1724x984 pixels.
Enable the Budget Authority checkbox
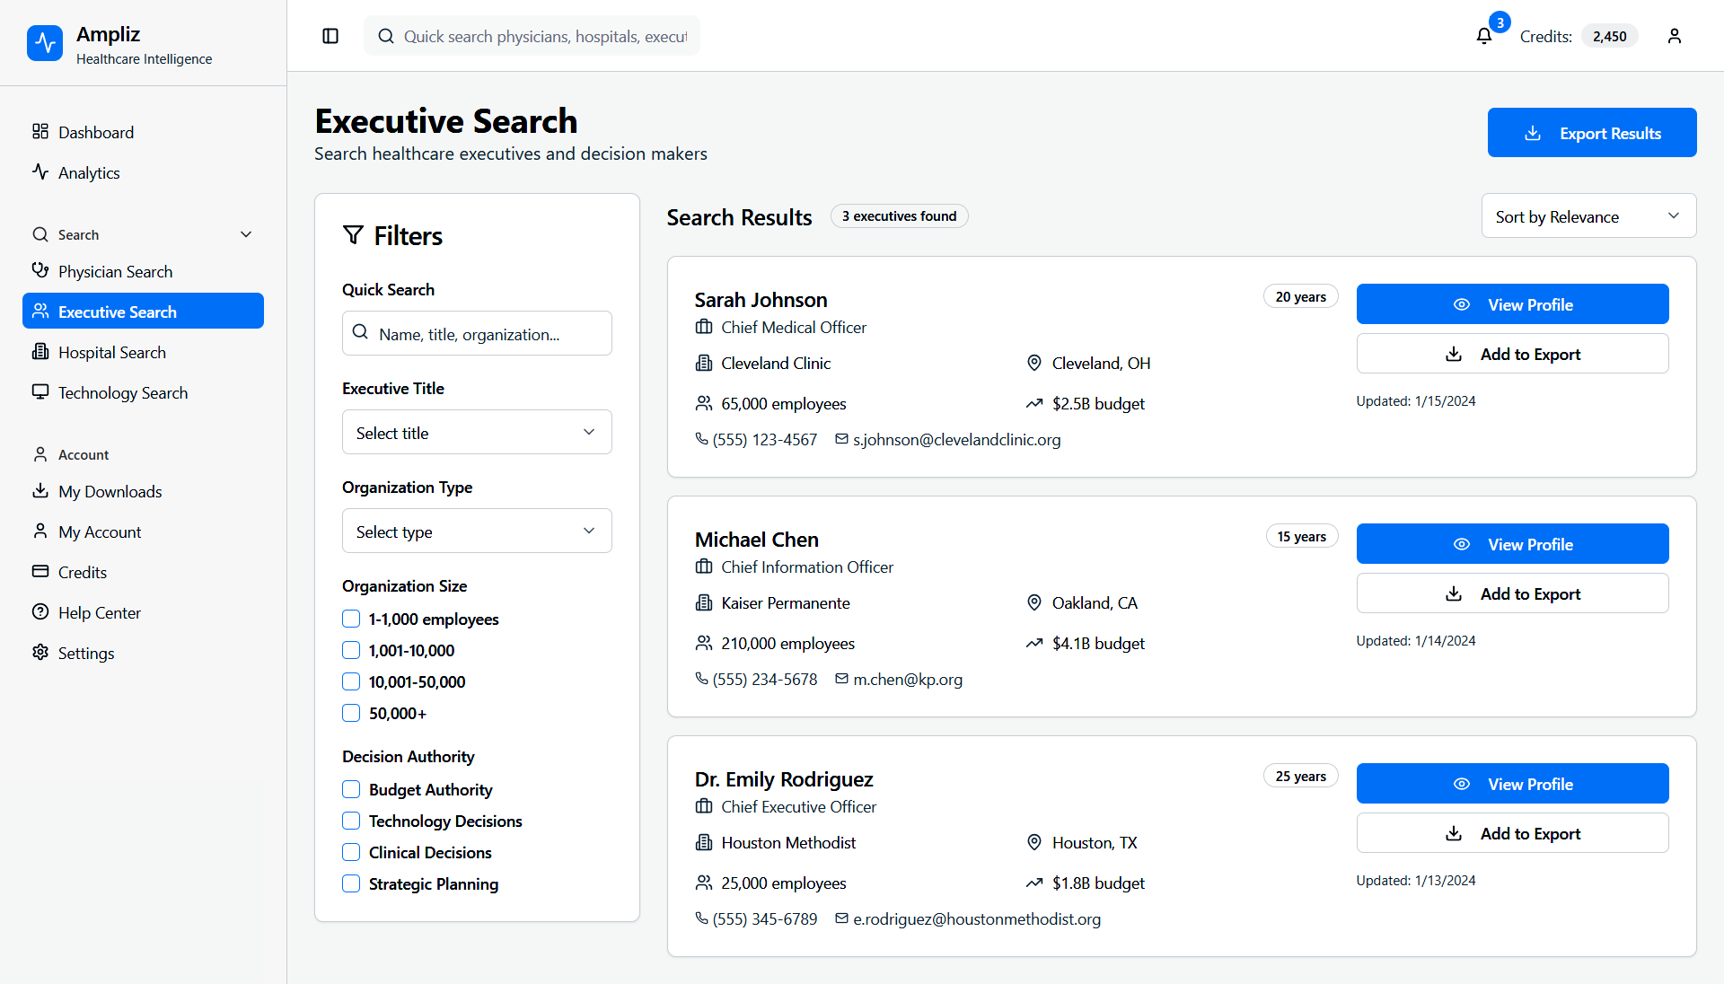coord(351,789)
